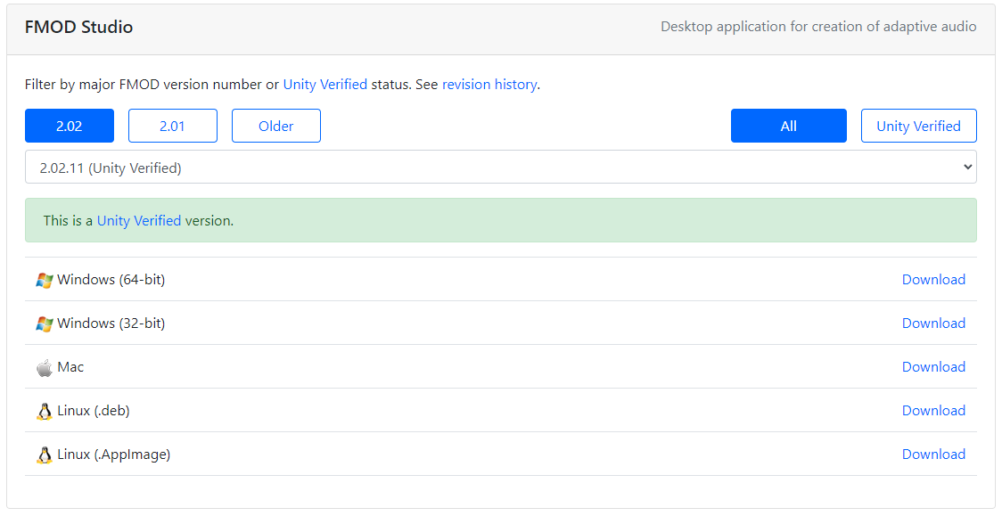Click the Windows logo icon beside Windows (64-bit)
1002x516 pixels.
(x=44, y=281)
